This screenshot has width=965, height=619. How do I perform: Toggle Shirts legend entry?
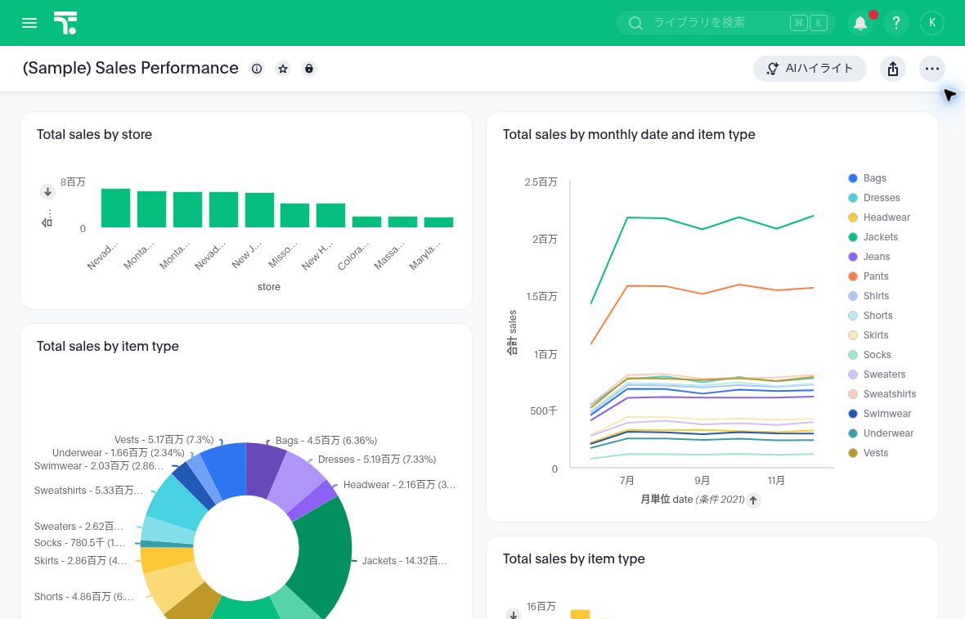pyautogui.click(x=868, y=296)
